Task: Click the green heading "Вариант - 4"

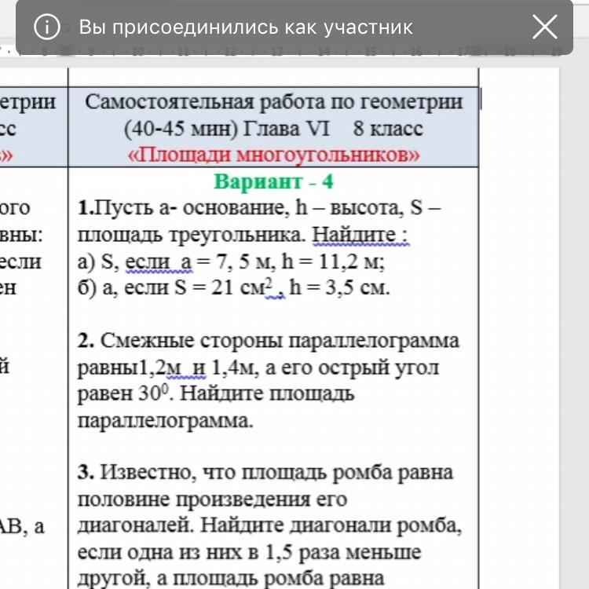Action: pyautogui.click(x=273, y=181)
